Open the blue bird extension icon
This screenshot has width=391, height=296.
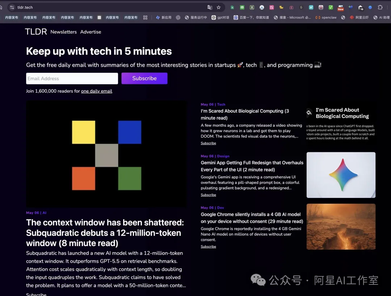point(350,7)
